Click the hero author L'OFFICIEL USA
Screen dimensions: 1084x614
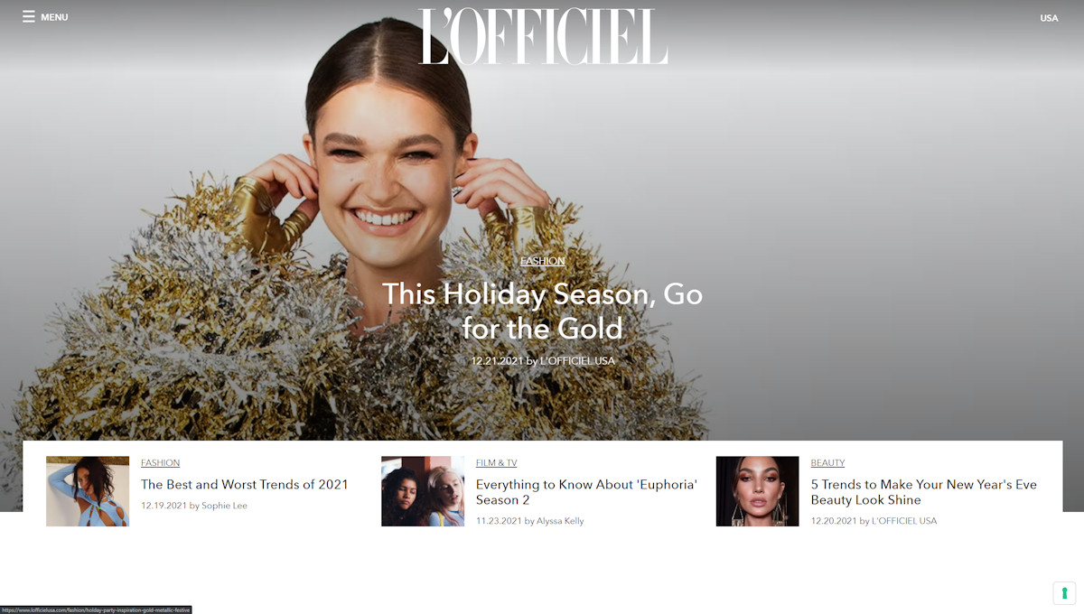[x=577, y=361]
